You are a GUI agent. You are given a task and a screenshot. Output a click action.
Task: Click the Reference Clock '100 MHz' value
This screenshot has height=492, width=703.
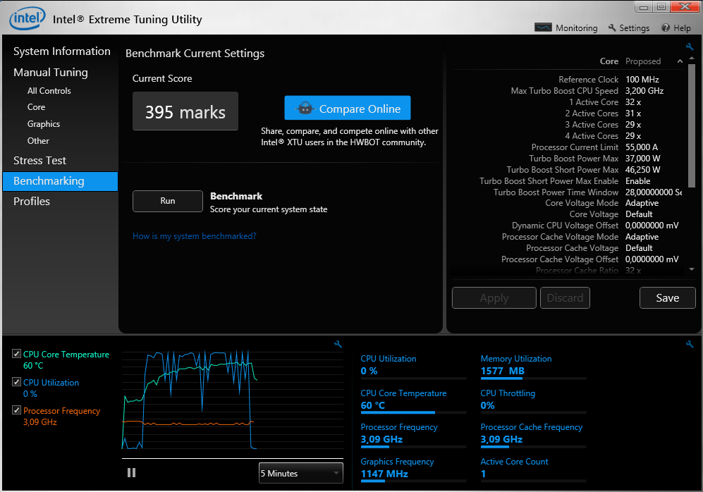pyautogui.click(x=642, y=80)
